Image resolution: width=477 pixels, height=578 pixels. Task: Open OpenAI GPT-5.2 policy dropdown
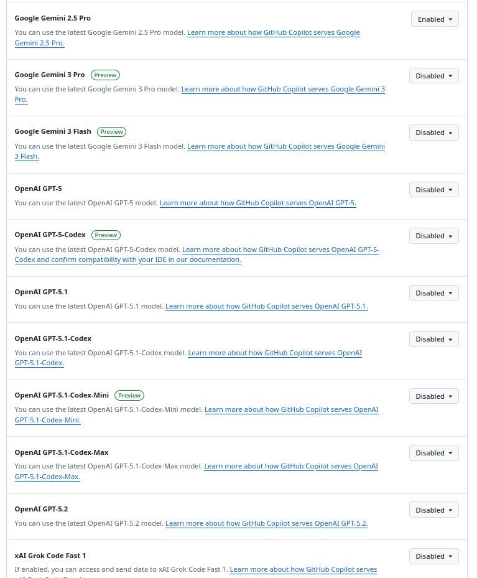click(x=433, y=510)
